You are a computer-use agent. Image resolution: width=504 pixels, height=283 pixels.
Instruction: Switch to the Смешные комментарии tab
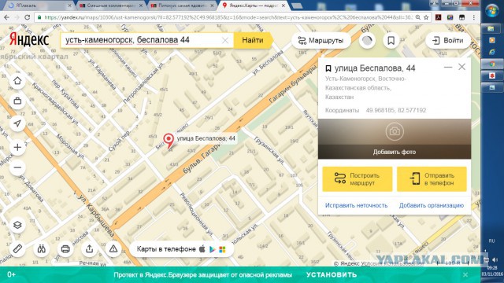pyautogui.click(x=111, y=6)
